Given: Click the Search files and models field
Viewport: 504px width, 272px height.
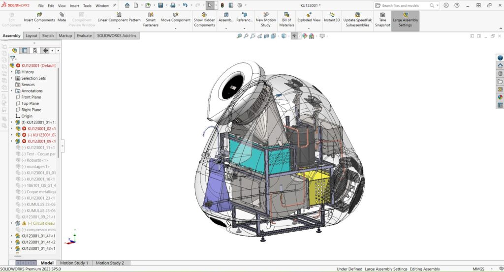Looking at the screenshot, I should coord(407,5).
